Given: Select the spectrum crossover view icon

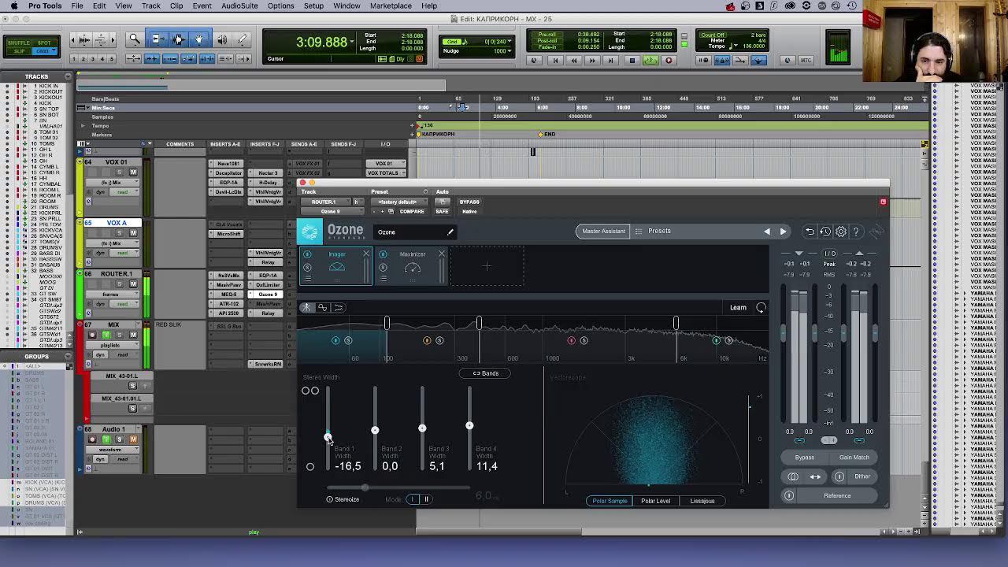Looking at the screenshot, I should pyautogui.click(x=306, y=307).
